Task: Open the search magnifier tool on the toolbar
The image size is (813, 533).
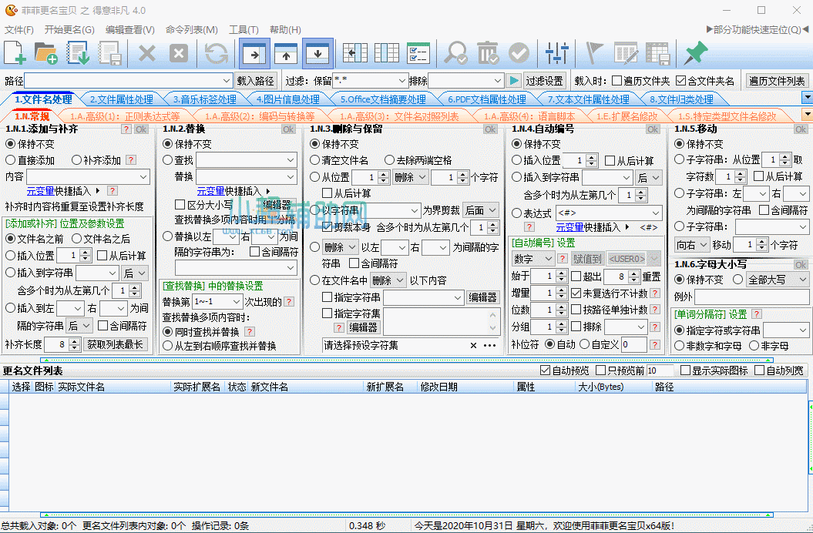Action: coord(455,53)
